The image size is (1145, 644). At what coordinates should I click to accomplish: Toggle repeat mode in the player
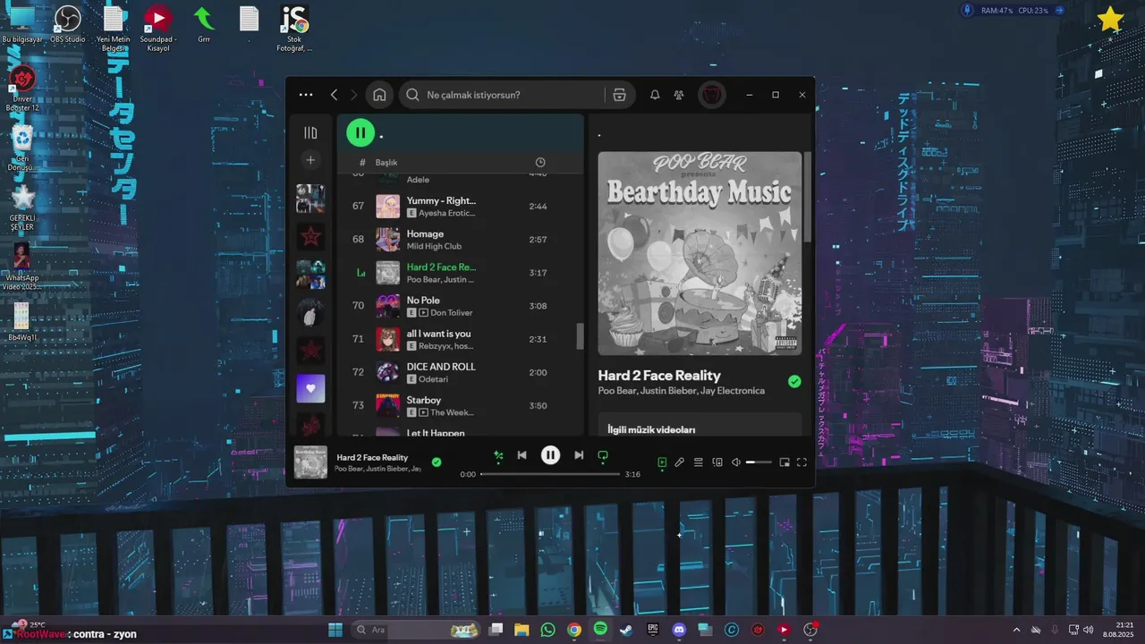click(x=603, y=455)
